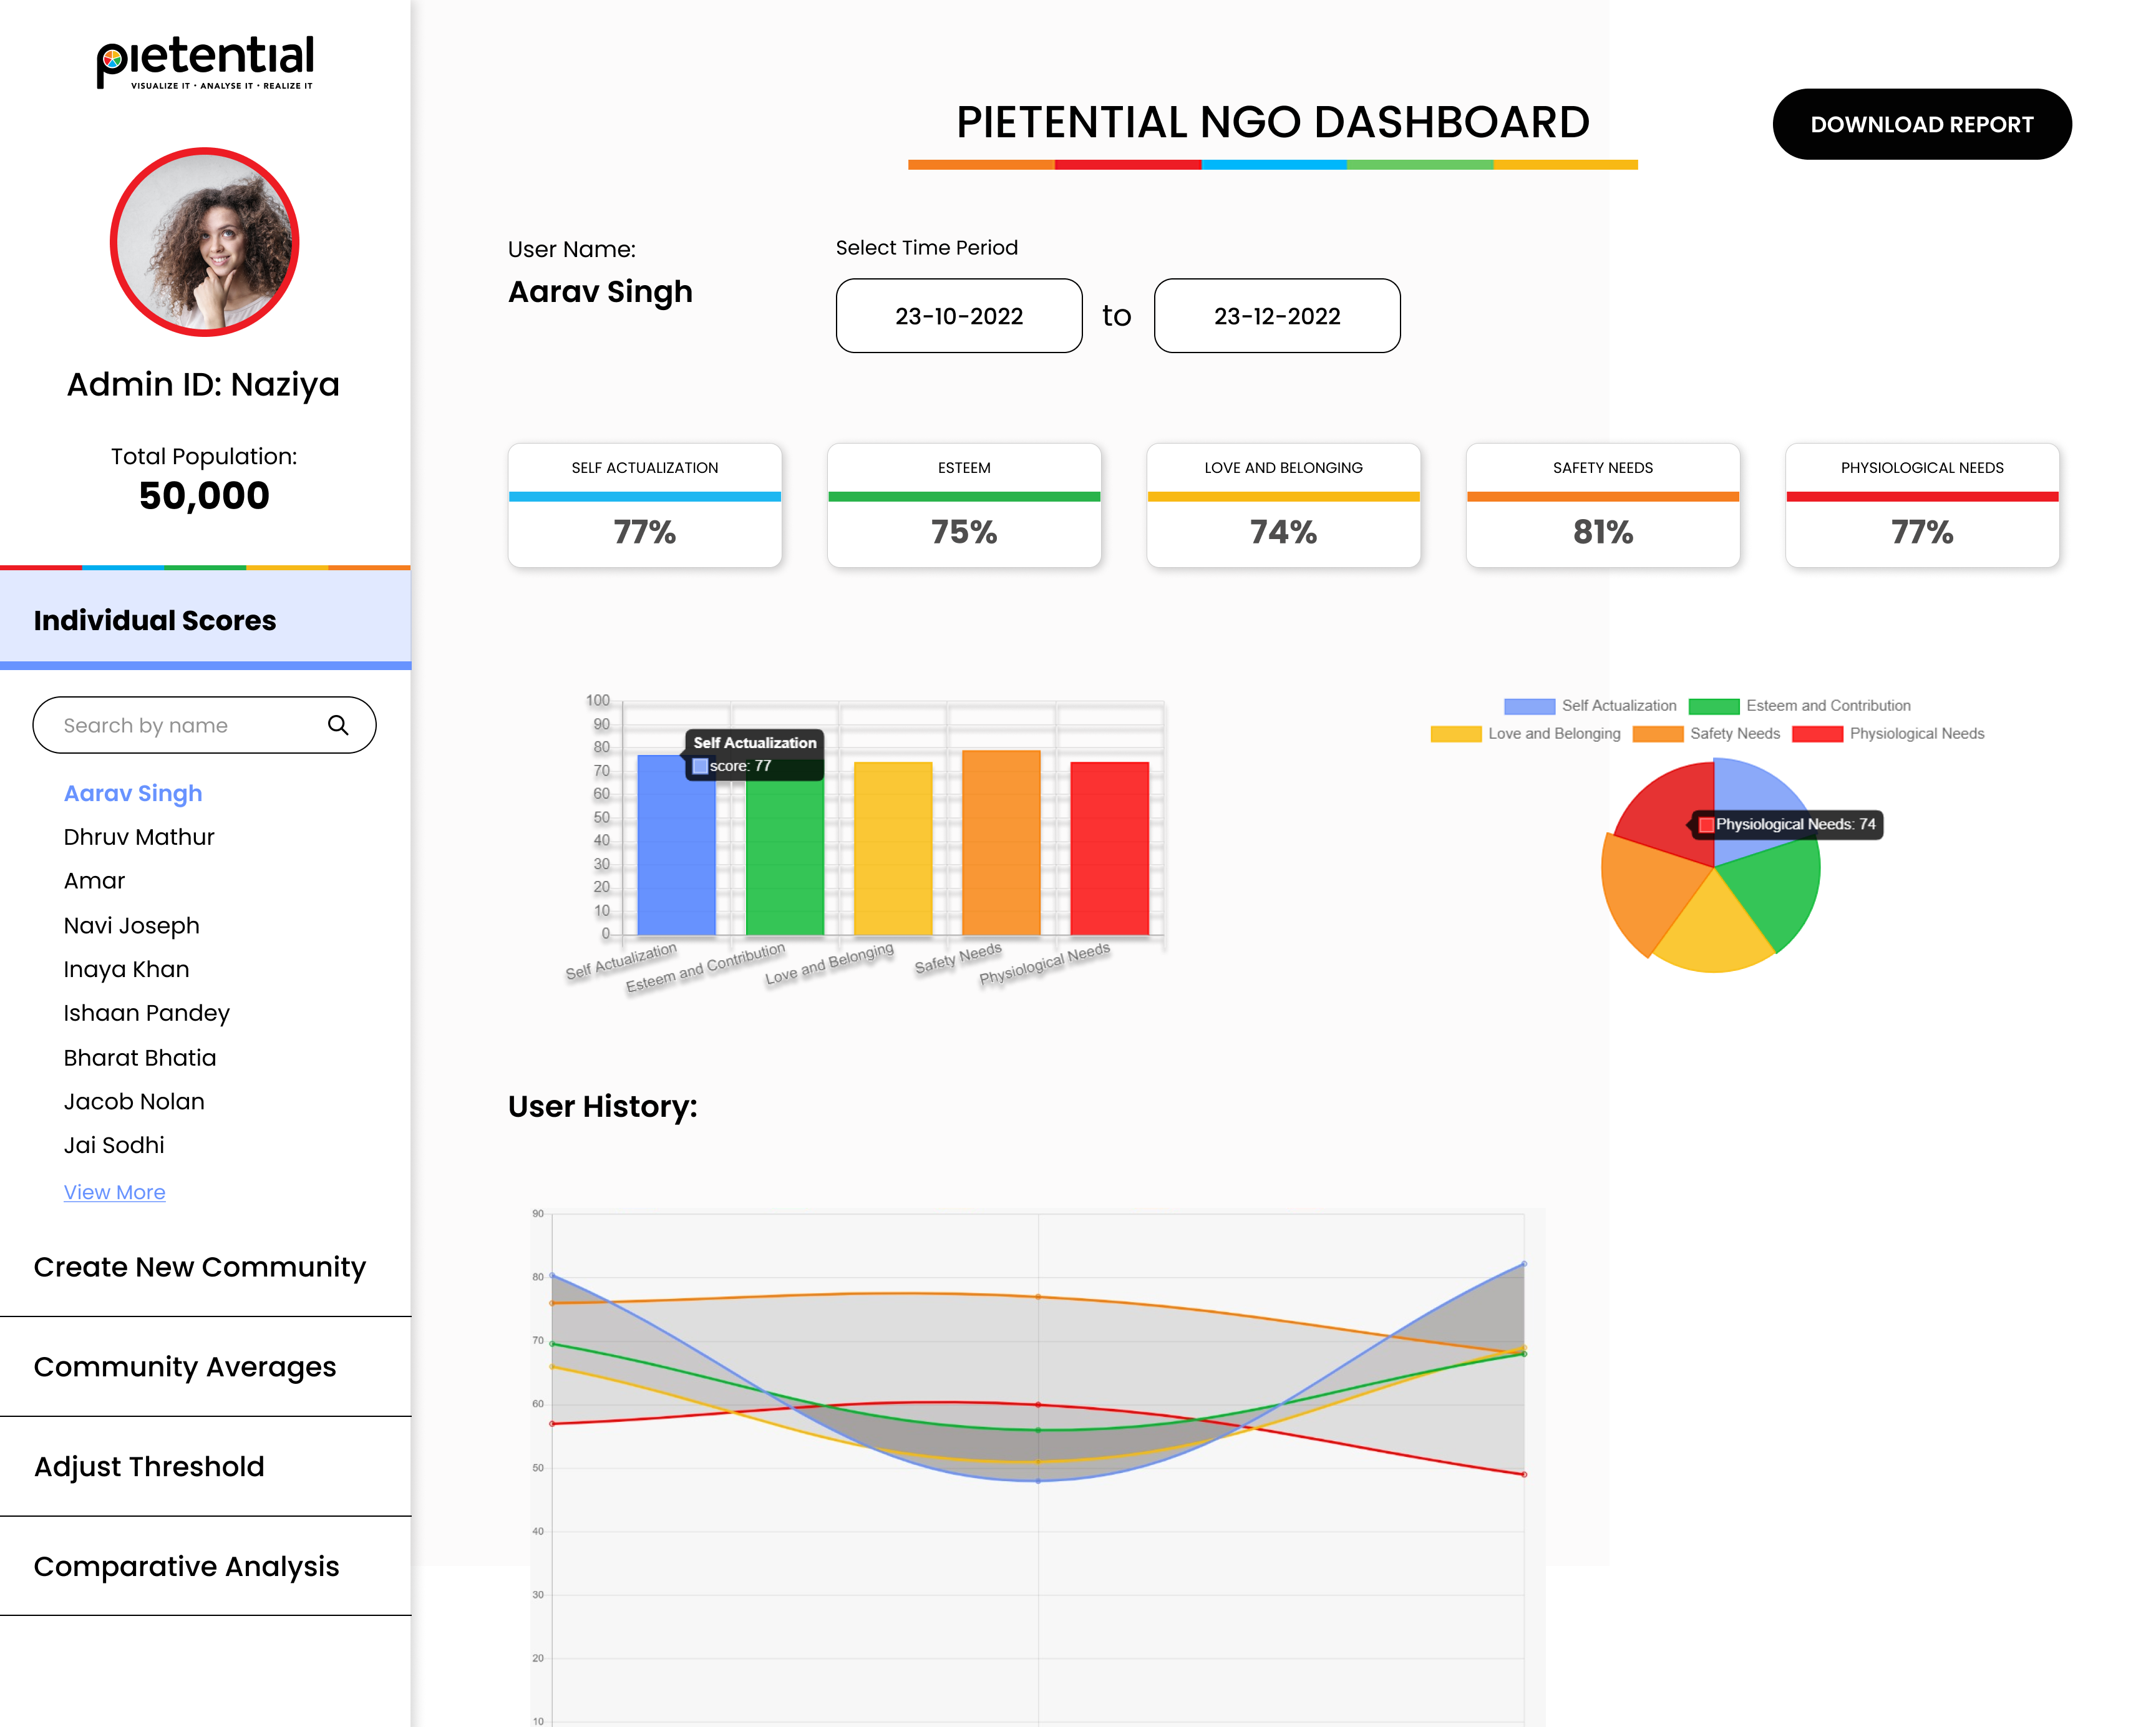This screenshot has height=1727, width=2156.
Task: Toggle Esteem and Contribution legend swatch
Action: (x=1714, y=706)
